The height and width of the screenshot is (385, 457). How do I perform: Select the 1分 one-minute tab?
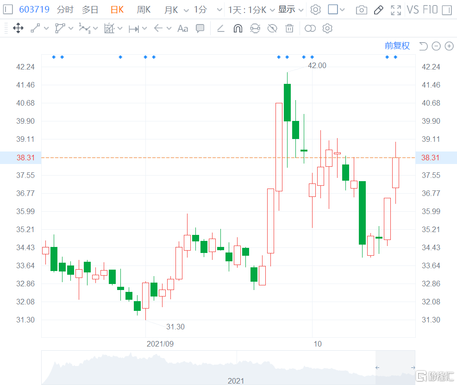(200, 10)
